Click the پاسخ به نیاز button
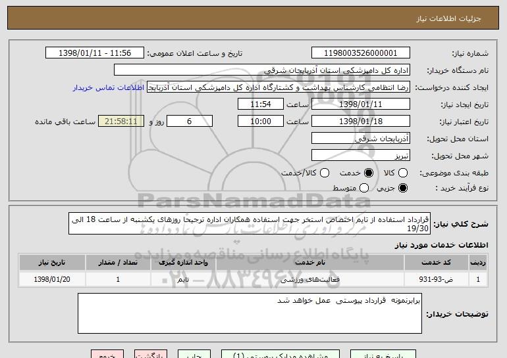This screenshot has height=358, width=507. 383,354
